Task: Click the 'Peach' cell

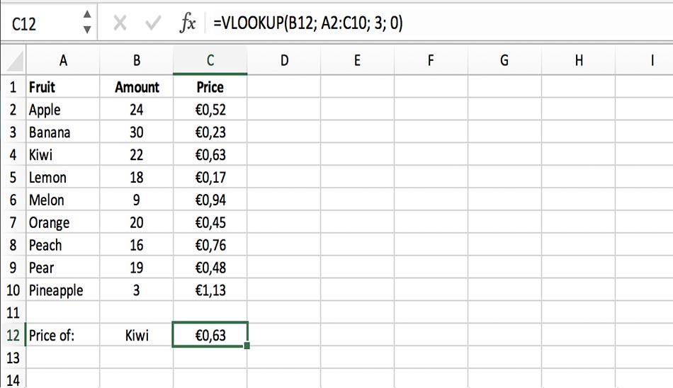Action: pyautogui.click(x=63, y=245)
